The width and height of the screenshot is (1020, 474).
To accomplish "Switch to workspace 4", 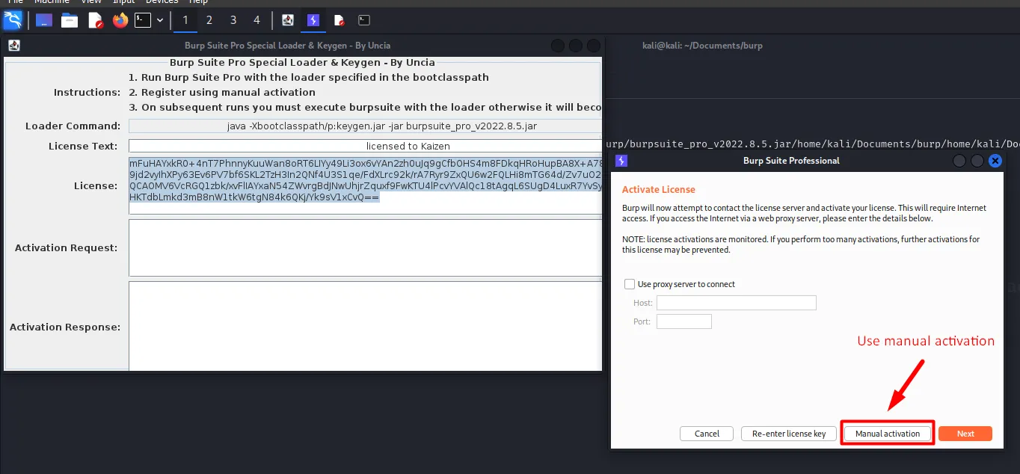I will coord(257,20).
